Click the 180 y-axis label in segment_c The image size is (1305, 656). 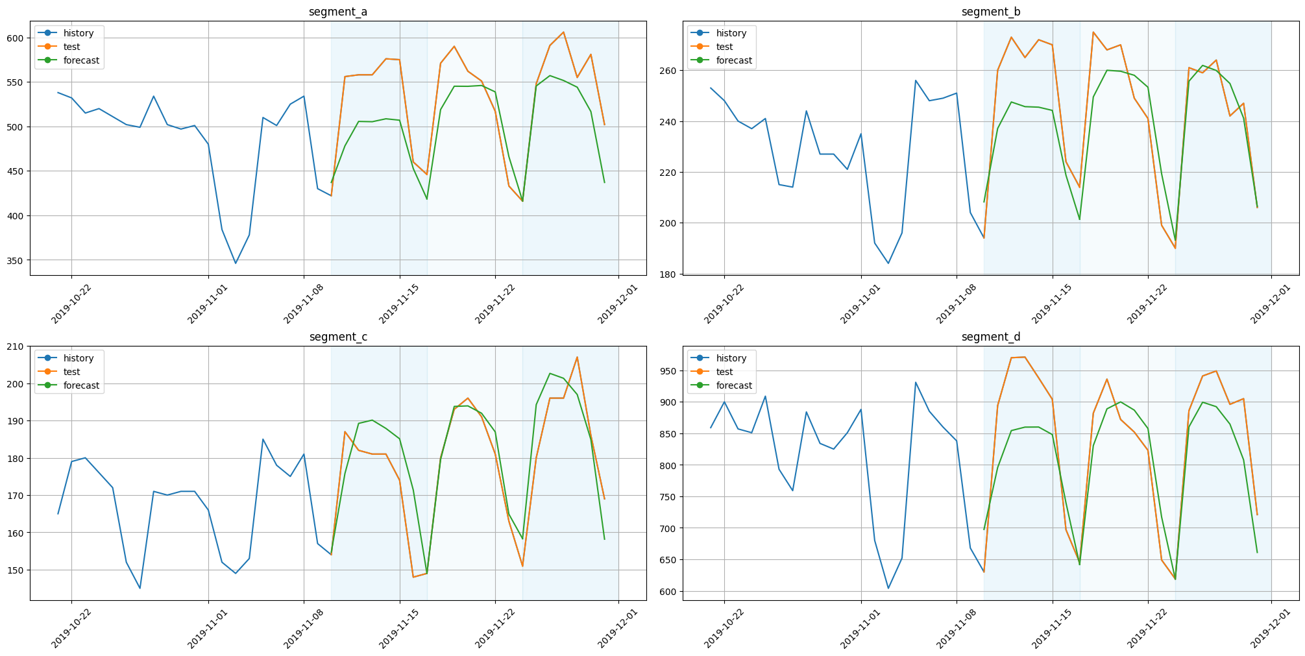click(x=16, y=458)
